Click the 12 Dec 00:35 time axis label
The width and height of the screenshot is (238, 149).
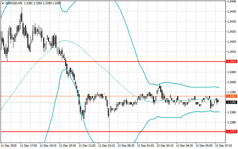point(126,146)
